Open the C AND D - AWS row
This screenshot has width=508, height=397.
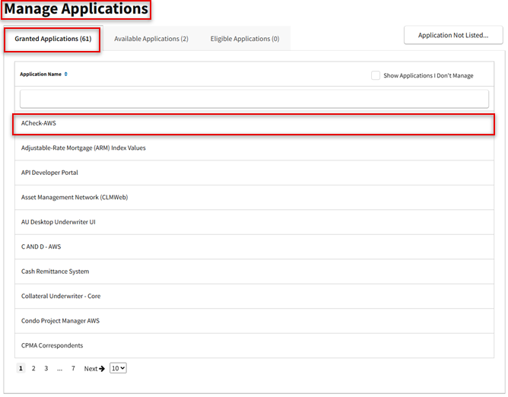point(254,246)
